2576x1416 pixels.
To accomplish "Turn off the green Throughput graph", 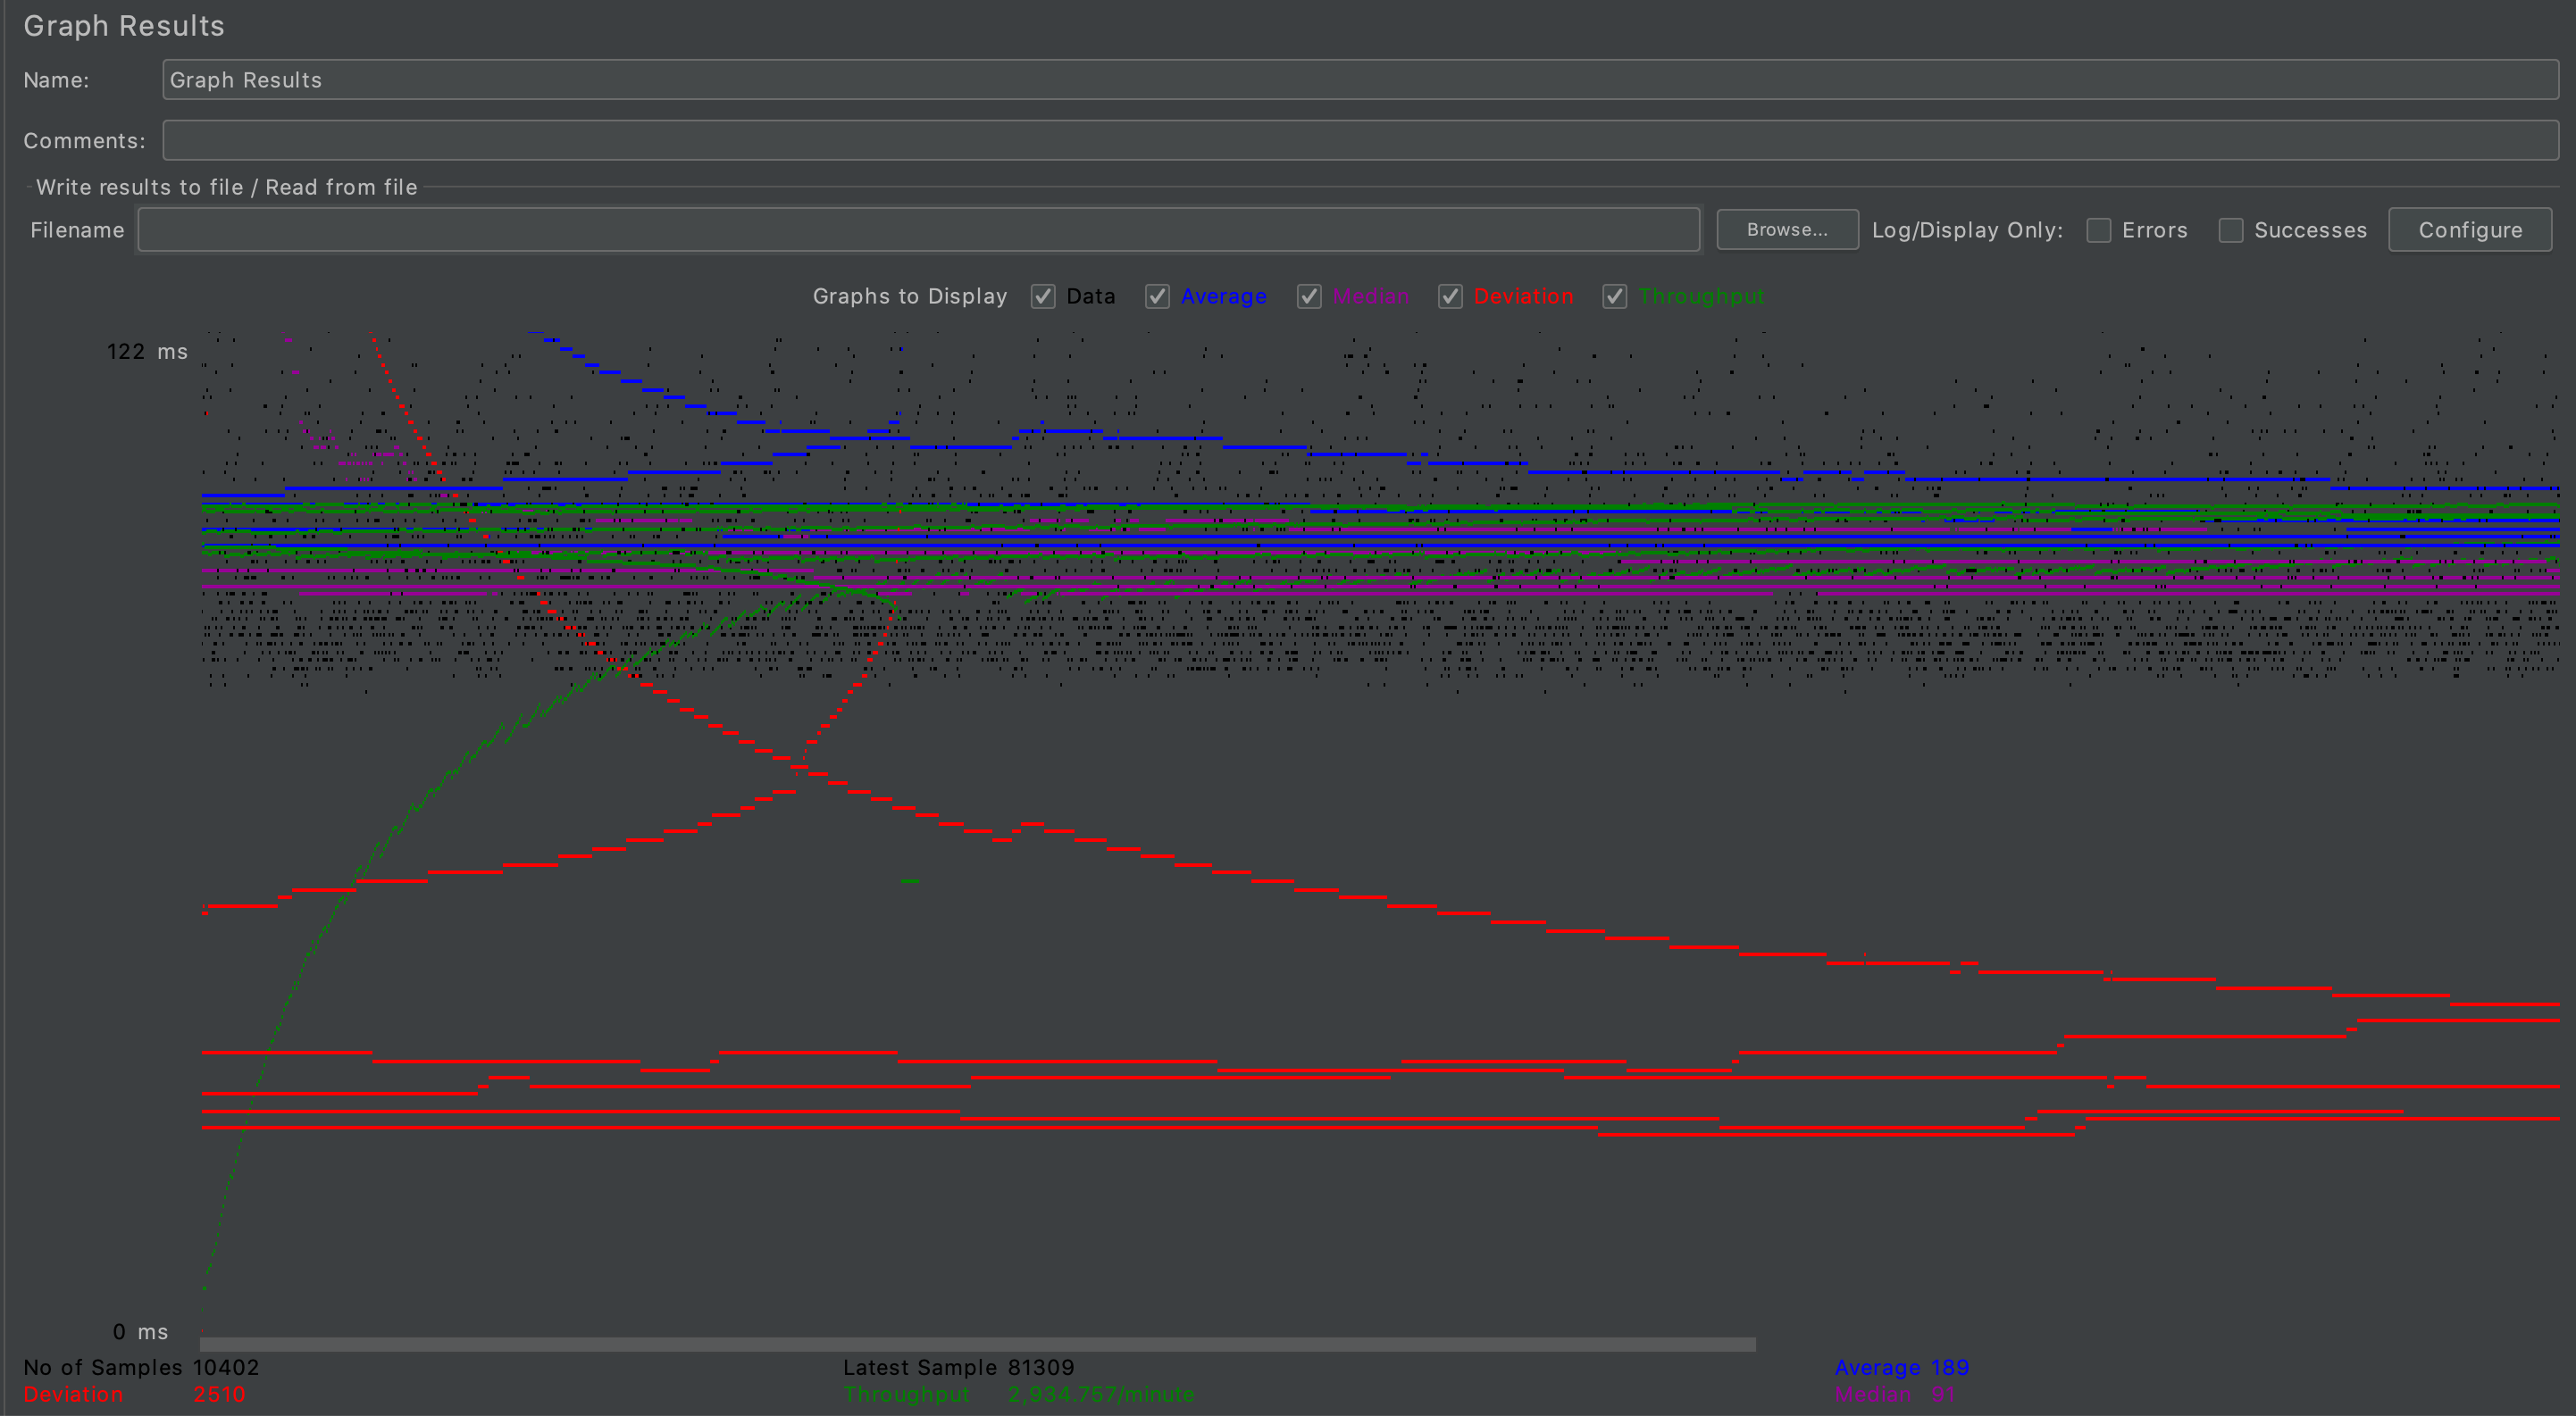I will pos(1614,296).
